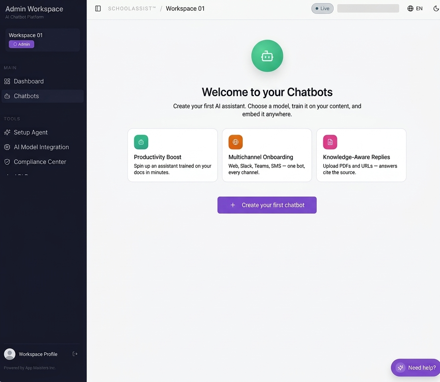The image size is (440, 382).
Task: Open the Need help? widget
Action: [x=415, y=367]
